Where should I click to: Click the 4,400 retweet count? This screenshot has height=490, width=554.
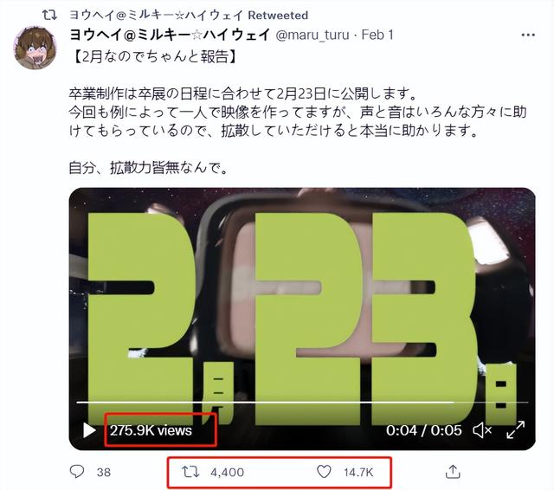tap(227, 473)
